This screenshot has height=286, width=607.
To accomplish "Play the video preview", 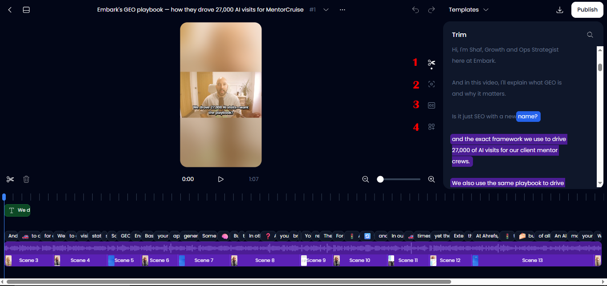I will [220, 179].
